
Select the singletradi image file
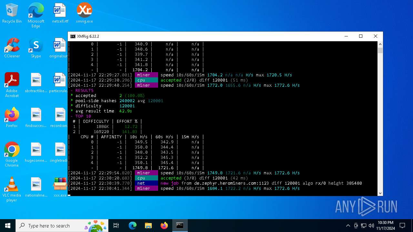59,152
